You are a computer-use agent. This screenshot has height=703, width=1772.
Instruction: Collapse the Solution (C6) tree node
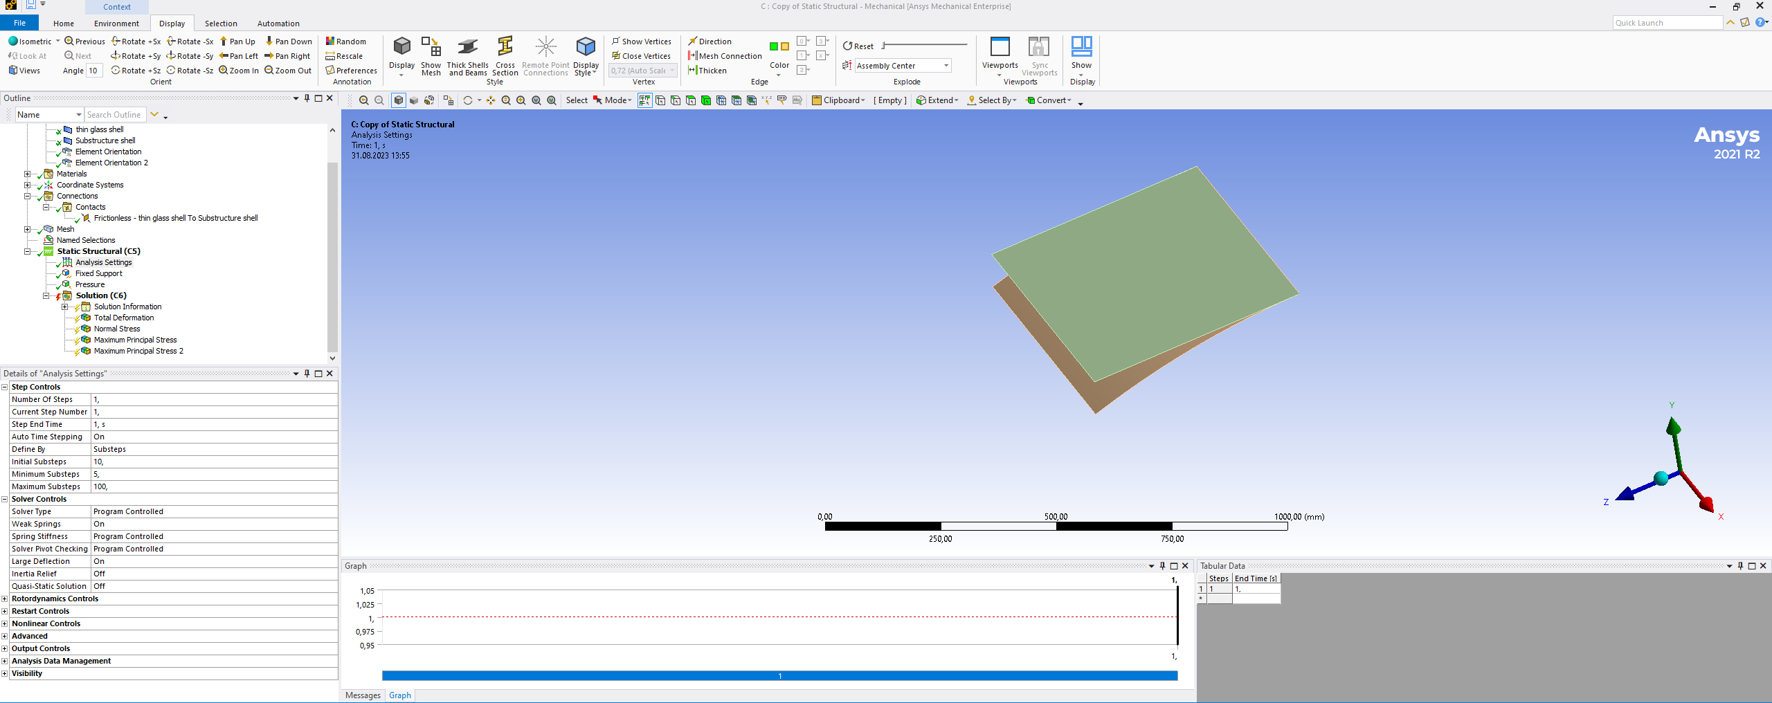coord(46,295)
